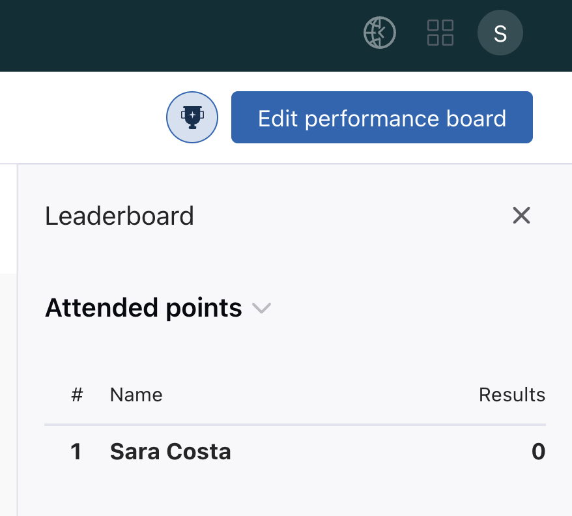Click the divider line under column headers

pyautogui.click(x=294, y=425)
